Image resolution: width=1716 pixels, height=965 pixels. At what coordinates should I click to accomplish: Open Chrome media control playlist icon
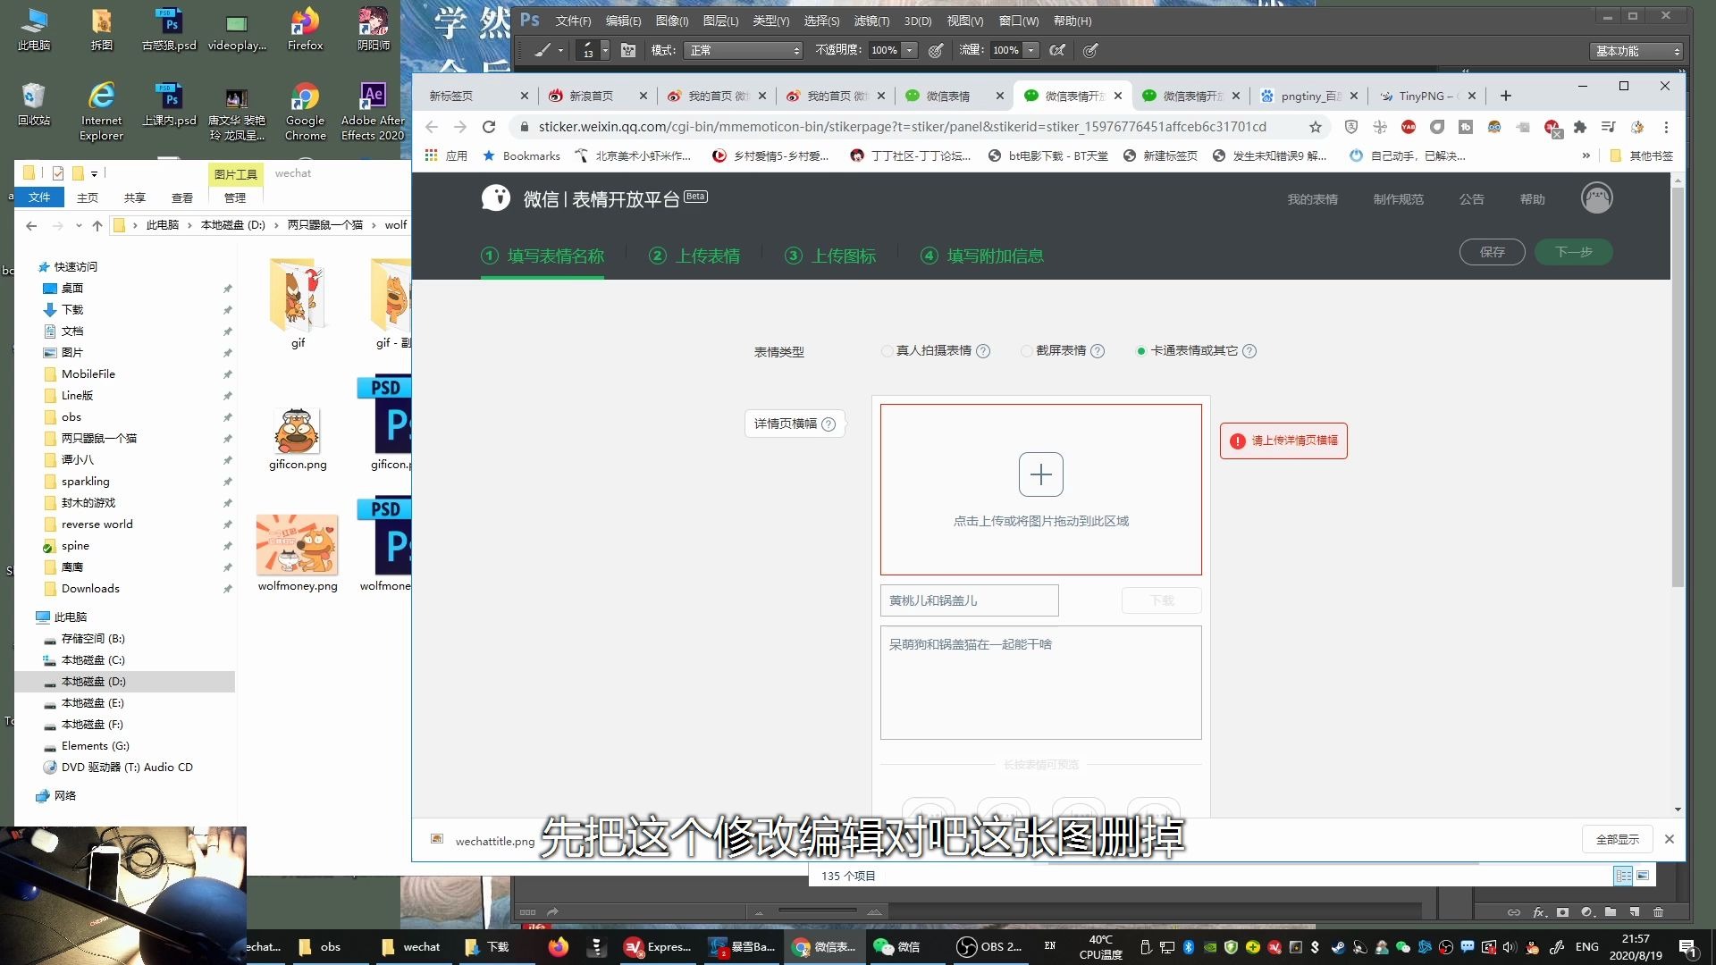point(1608,127)
